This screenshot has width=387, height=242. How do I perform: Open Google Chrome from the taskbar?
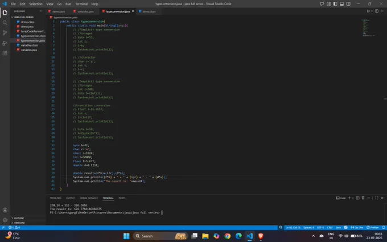(227, 236)
